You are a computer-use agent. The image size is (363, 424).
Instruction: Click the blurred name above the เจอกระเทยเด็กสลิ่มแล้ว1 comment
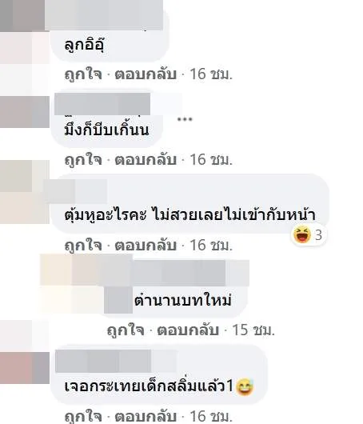[102, 361]
